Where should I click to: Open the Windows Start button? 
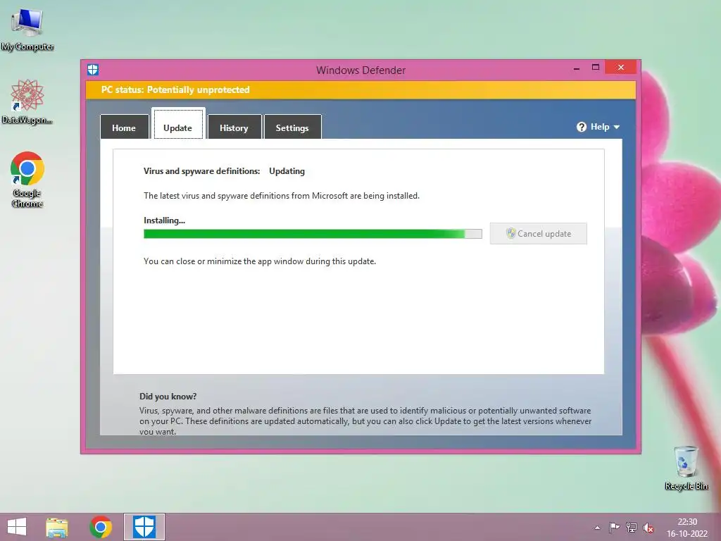tap(17, 527)
